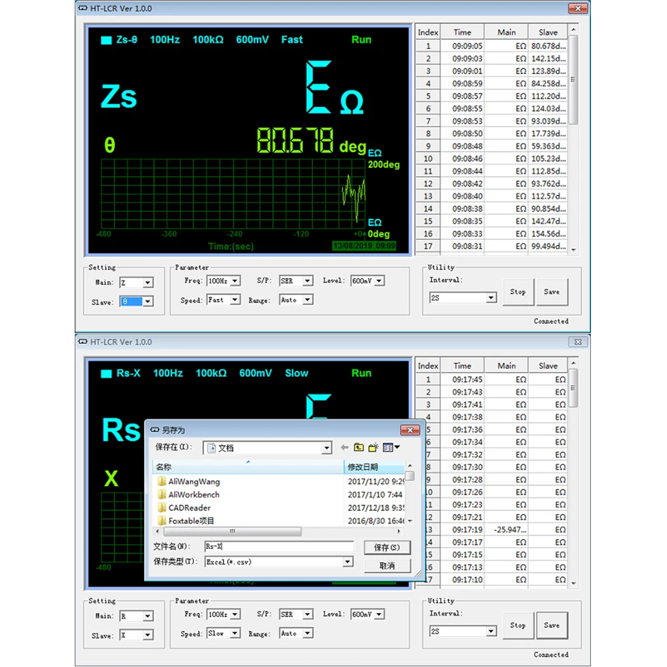
Task: Click Save button in top window
Action: (x=552, y=292)
